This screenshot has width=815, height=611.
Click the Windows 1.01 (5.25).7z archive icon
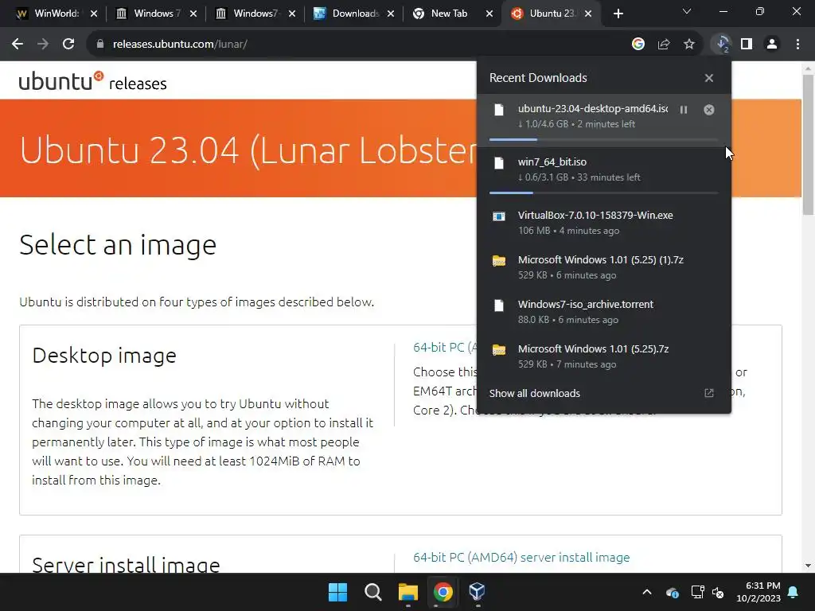coord(499,350)
